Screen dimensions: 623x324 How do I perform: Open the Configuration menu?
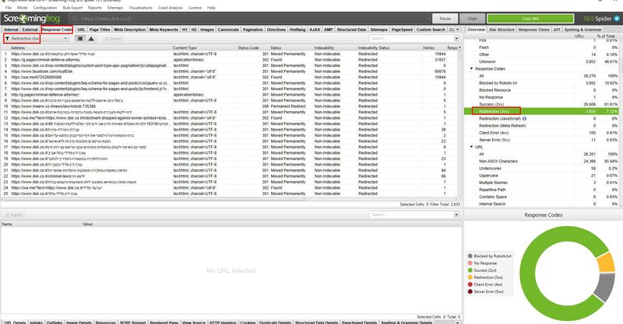pos(45,8)
